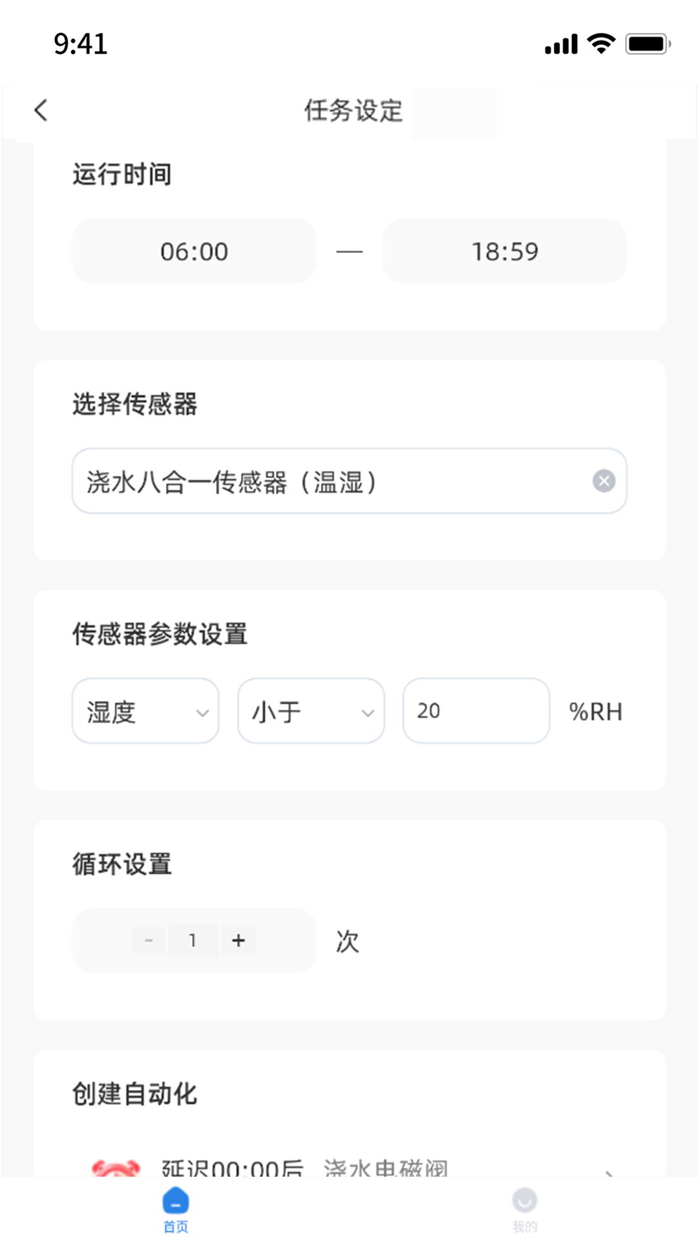Go back using the back arrow
698x1242 pixels.
coord(41,110)
